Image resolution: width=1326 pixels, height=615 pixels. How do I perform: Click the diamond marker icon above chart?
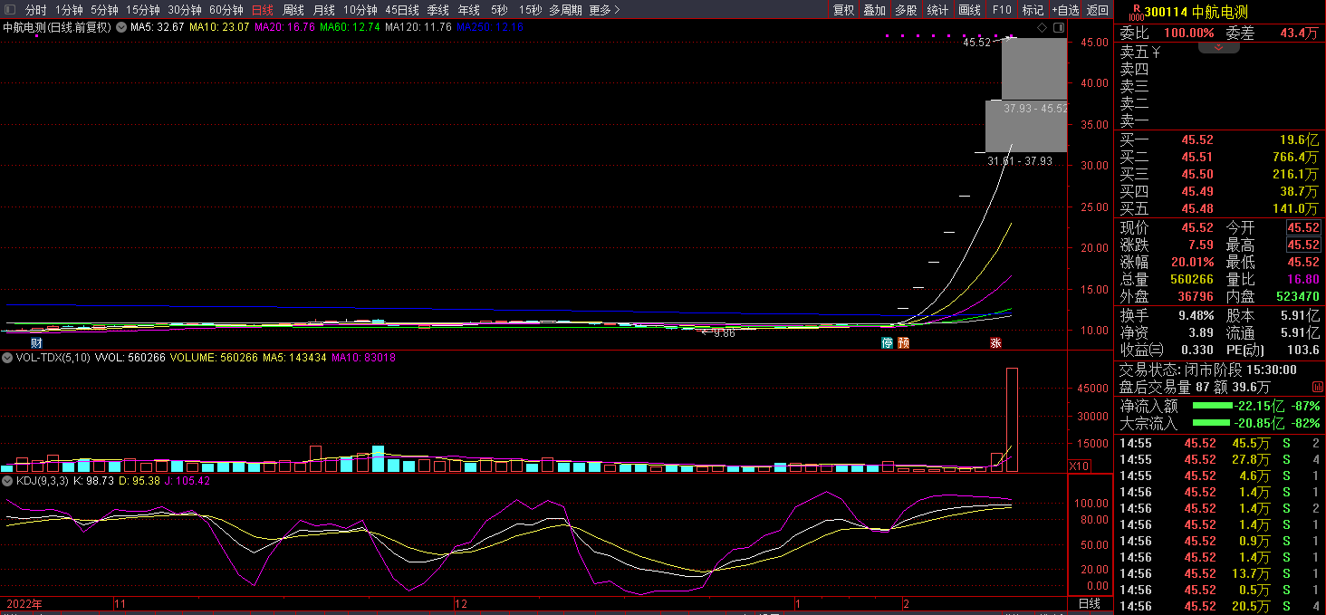coord(1043,29)
